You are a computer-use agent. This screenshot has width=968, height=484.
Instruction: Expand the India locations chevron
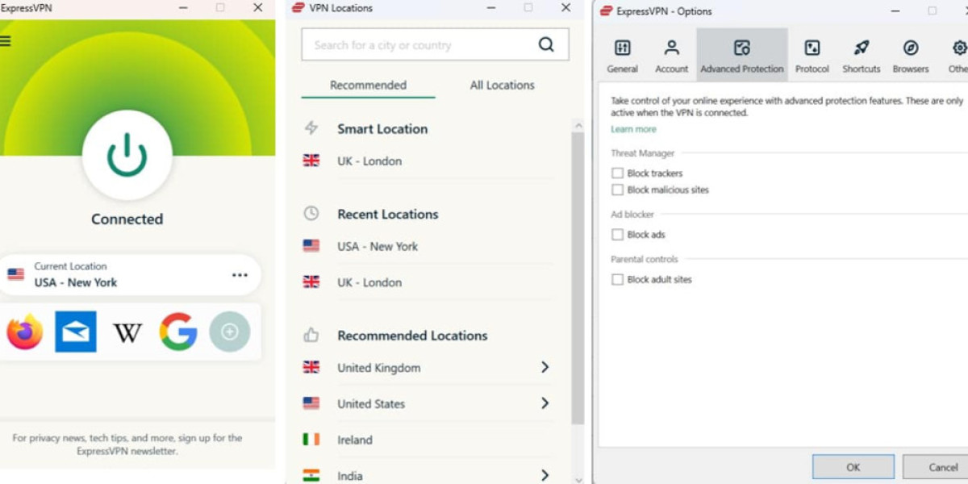pos(544,475)
